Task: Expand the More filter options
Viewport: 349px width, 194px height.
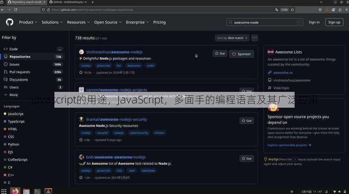Action: click(x=11, y=95)
